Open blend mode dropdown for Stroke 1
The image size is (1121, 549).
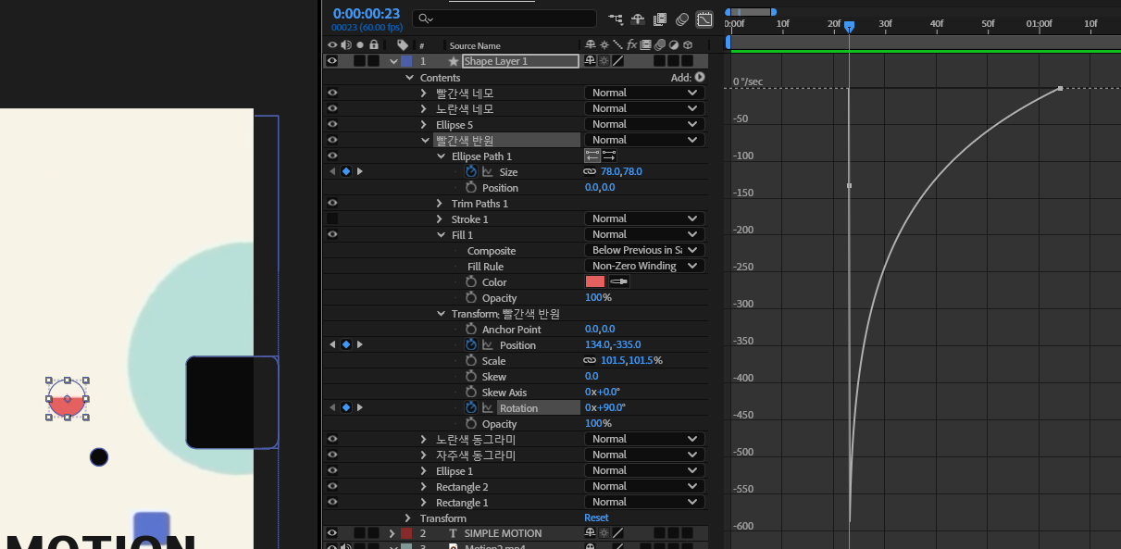point(644,218)
